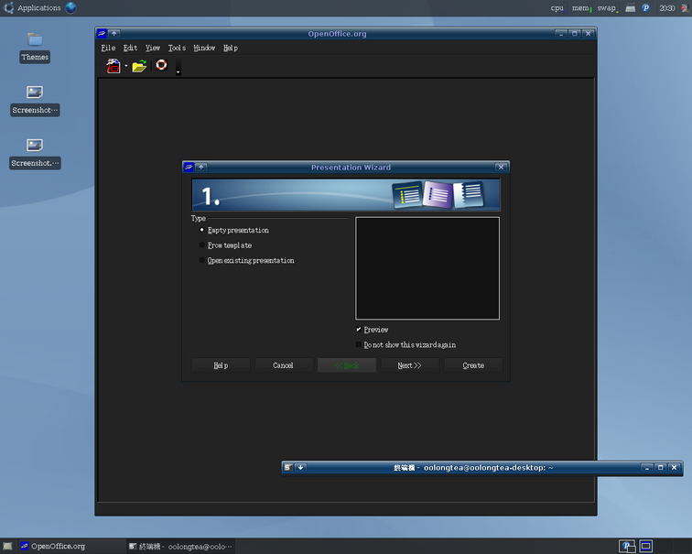692x554 pixels.
Task: Click the lifebuoy help icon in toolbar
Action: click(161, 65)
